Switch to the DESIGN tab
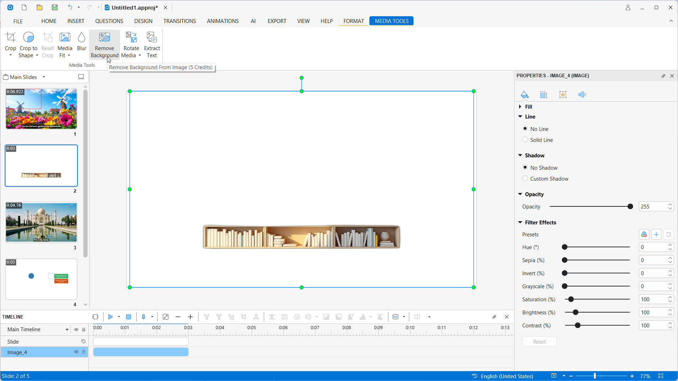The width and height of the screenshot is (678, 381). (x=143, y=21)
